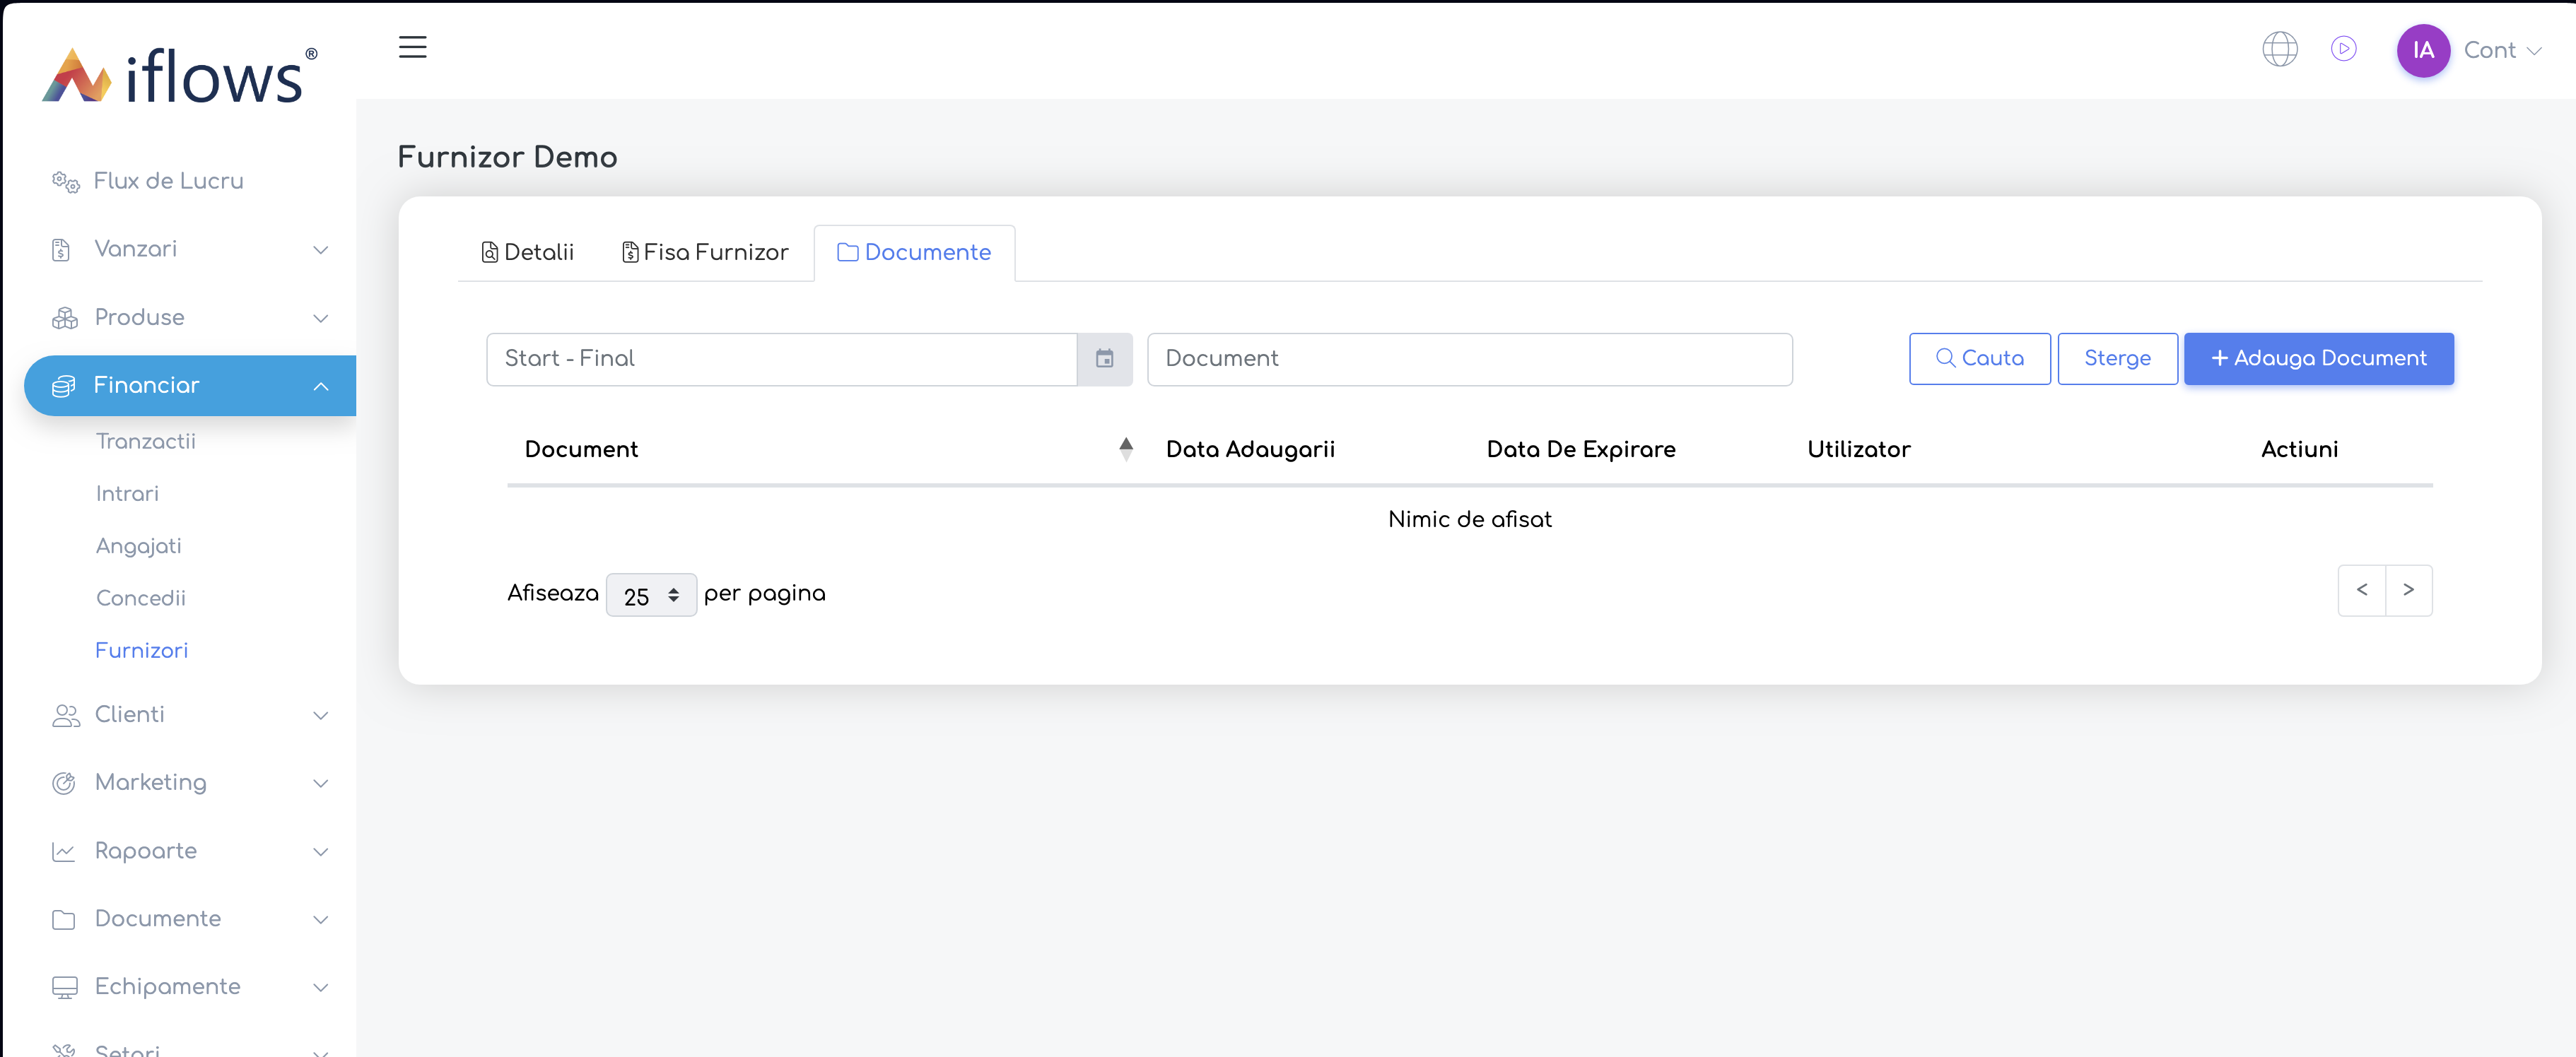Click the iflows logo
The image size is (2576, 1057).
[180, 76]
